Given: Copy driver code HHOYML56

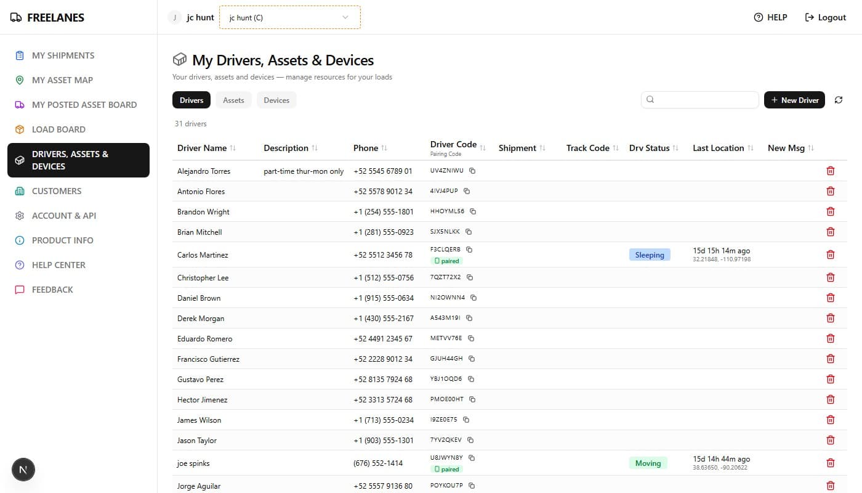Looking at the screenshot, I should click(x=473, y=211).
